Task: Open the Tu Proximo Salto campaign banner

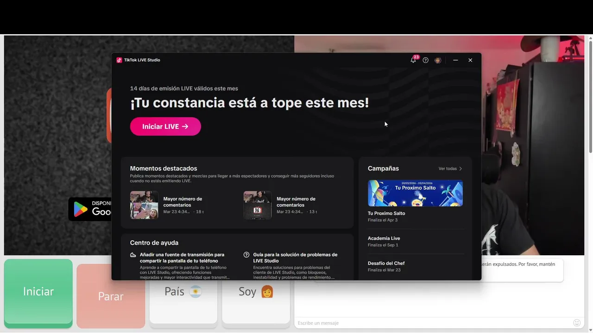Action: coord(415,193)
